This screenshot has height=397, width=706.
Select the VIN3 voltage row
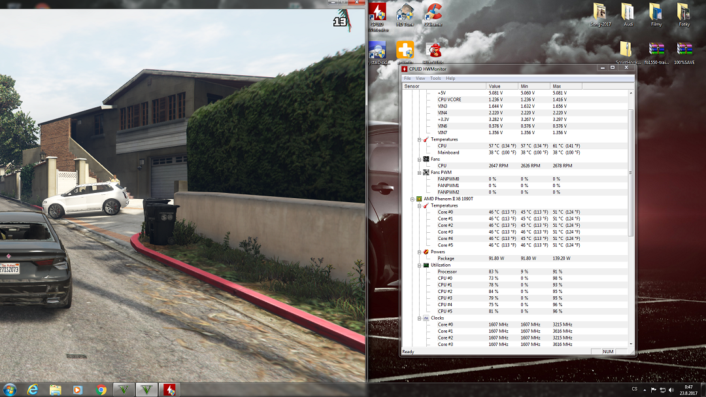click(x=515, y=107)
